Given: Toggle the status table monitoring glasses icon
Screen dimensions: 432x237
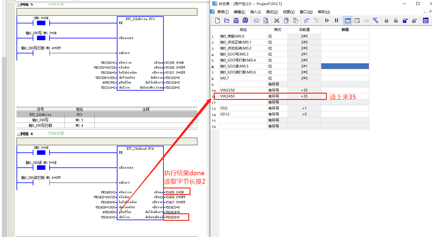Looking at the screenshot, I should click(348, 20).
